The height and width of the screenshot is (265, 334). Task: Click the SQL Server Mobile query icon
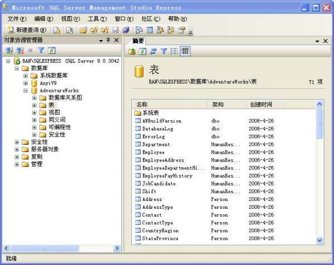[70, 30]
